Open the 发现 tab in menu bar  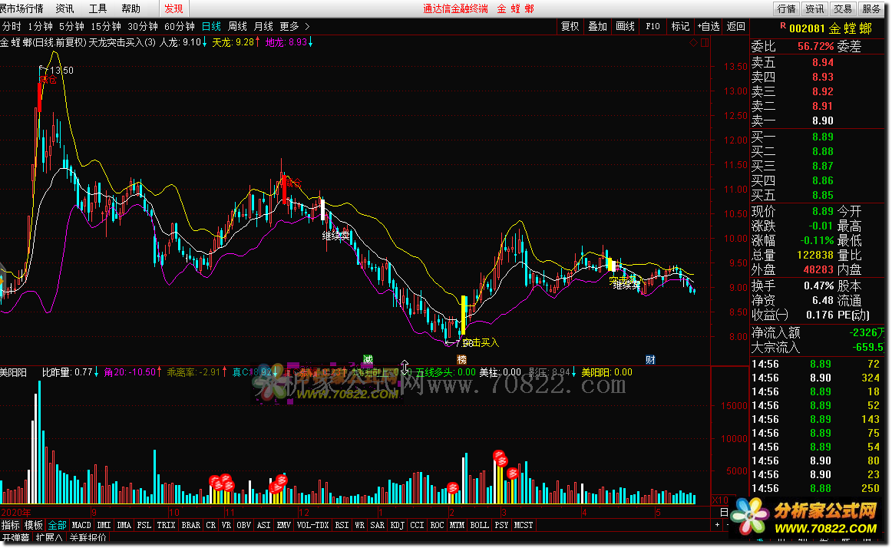pyautogui.click(x=173, y=8)
